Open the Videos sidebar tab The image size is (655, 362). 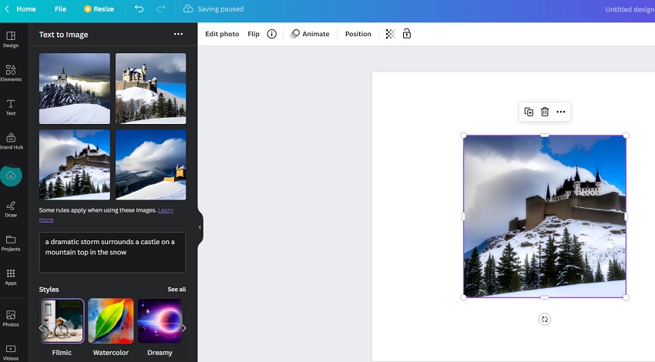tap(11, 353)
